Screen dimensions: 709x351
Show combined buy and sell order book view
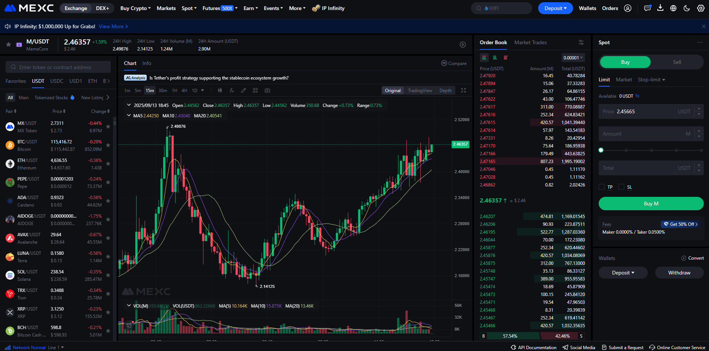(484, 58)
